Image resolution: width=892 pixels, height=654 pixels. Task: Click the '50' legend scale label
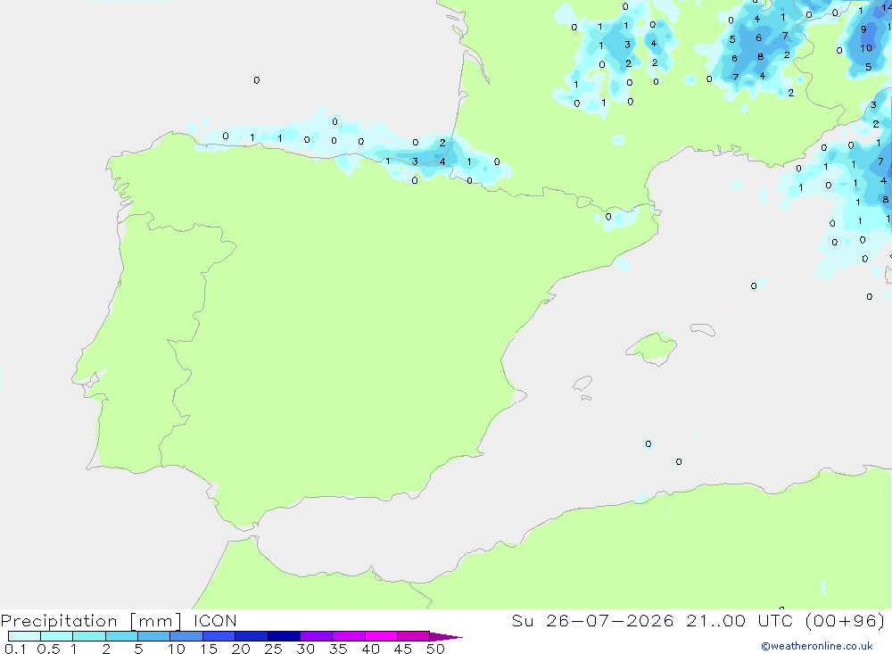[x=435, y=649]
